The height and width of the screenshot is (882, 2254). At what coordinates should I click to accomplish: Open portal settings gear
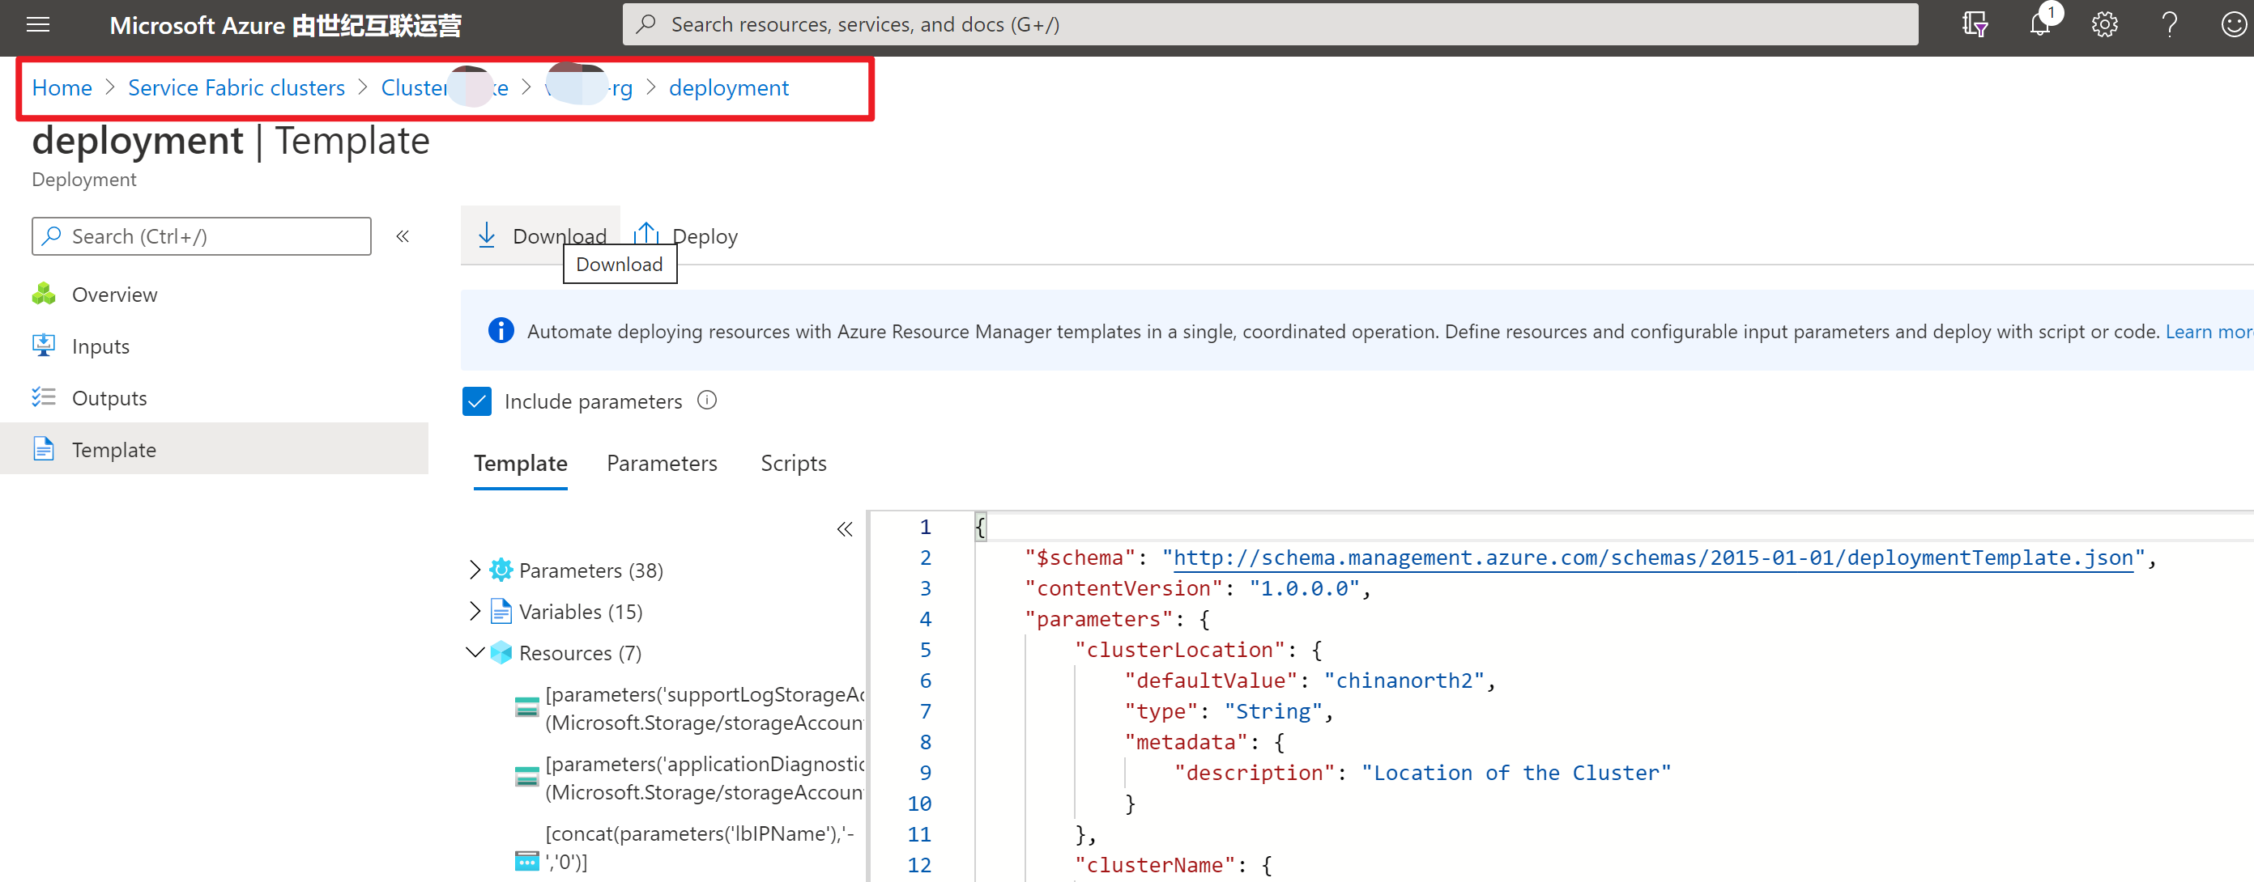[2104, 24]
